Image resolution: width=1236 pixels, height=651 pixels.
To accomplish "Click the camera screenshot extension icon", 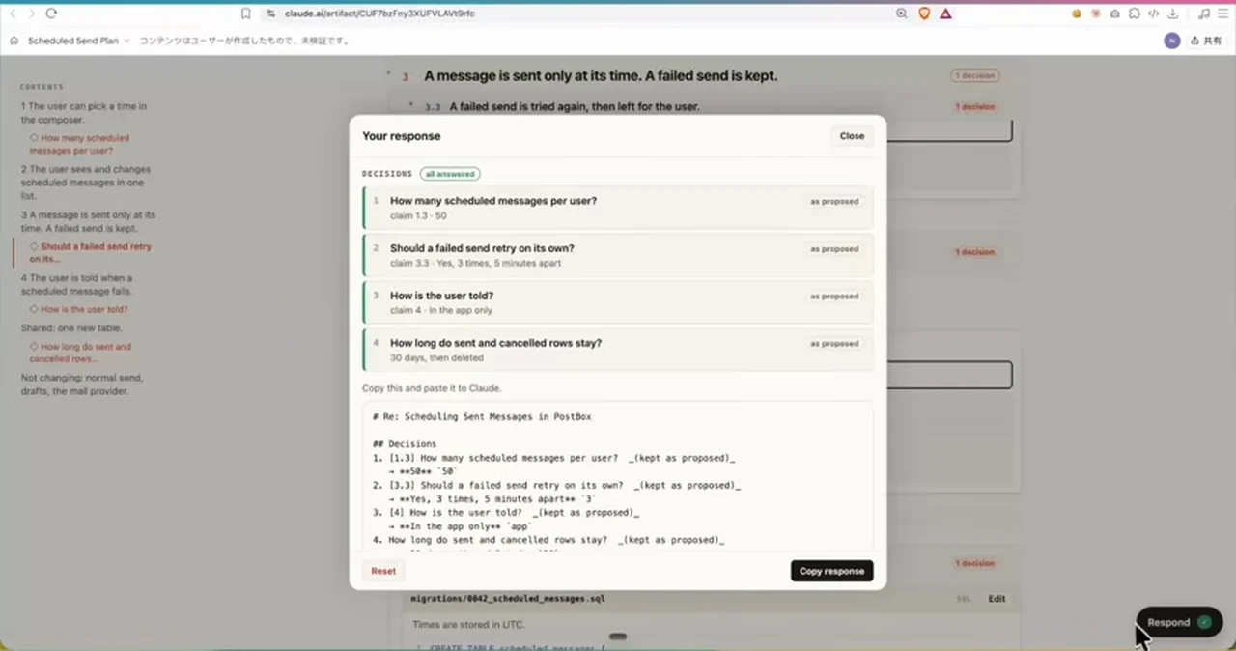I will pyautogui.click(x=1115, y=14).
